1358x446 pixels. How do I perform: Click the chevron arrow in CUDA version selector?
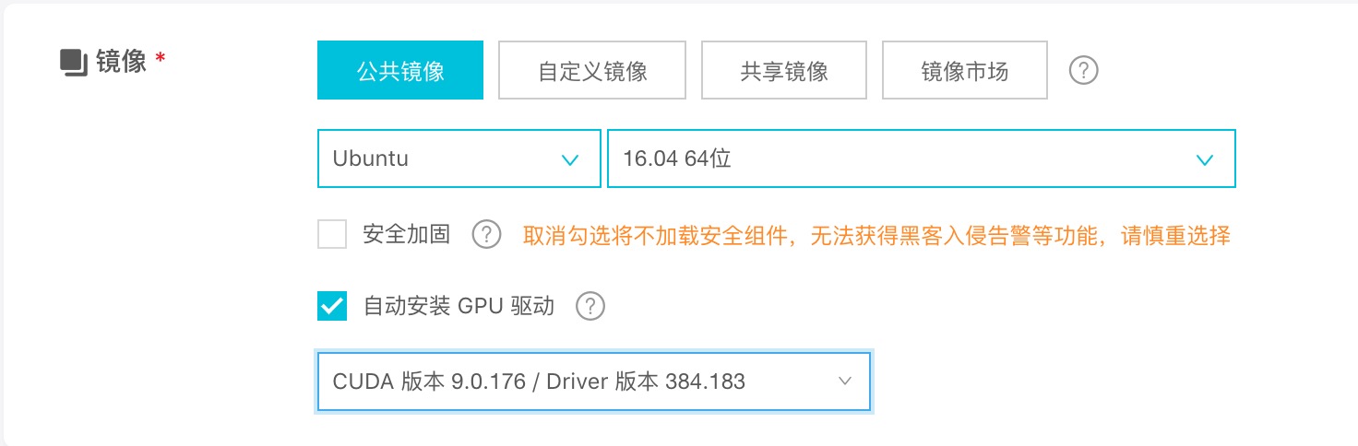[x=844, y=381]
